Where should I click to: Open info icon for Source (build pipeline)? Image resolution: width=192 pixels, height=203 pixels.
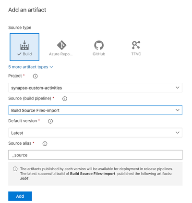click(x=65, y=99)
